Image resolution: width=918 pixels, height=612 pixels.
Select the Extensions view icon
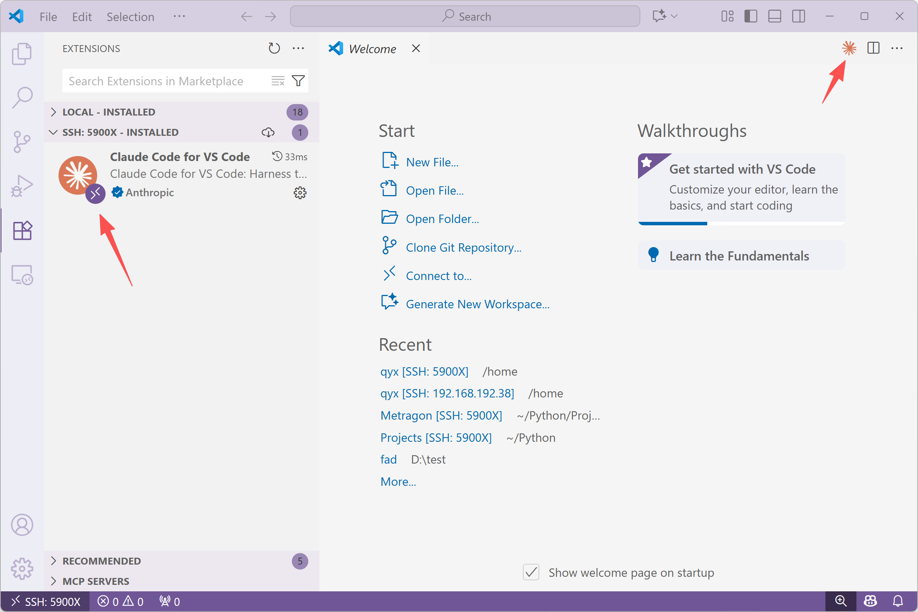[22, 230]
